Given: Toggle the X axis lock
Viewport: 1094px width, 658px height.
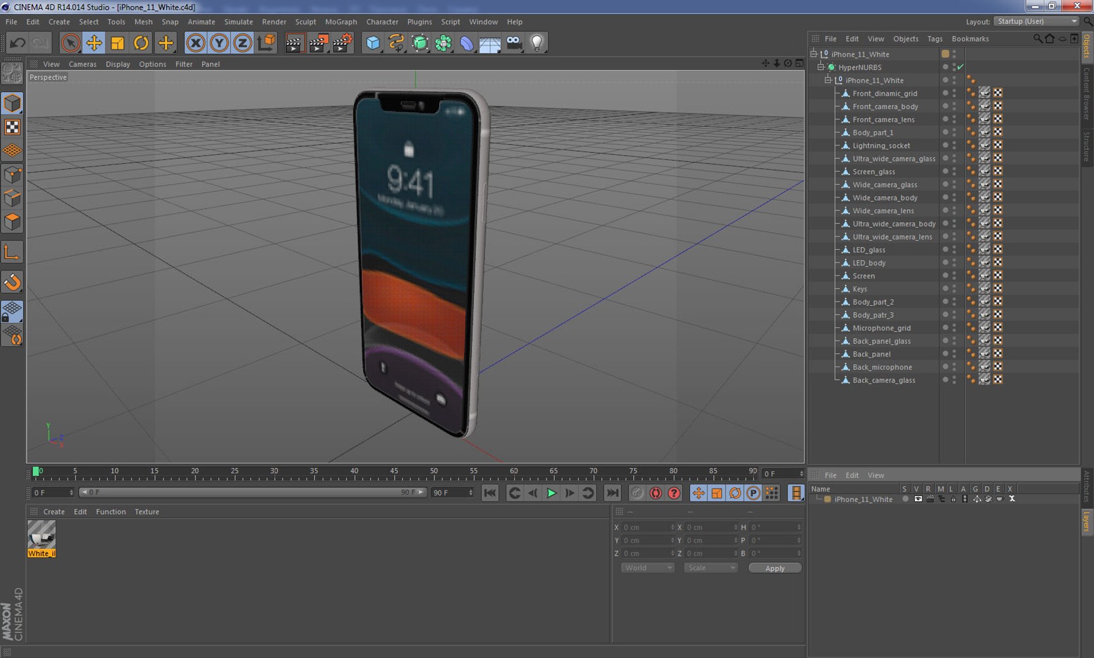Looking at the screenshot, I should click(196, 43).
